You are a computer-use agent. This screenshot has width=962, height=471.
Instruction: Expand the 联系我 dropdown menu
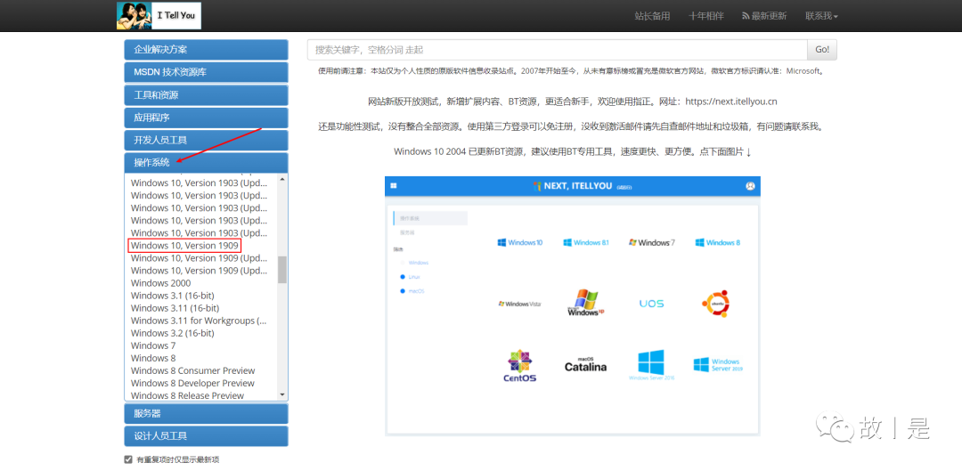click(821, 16)
